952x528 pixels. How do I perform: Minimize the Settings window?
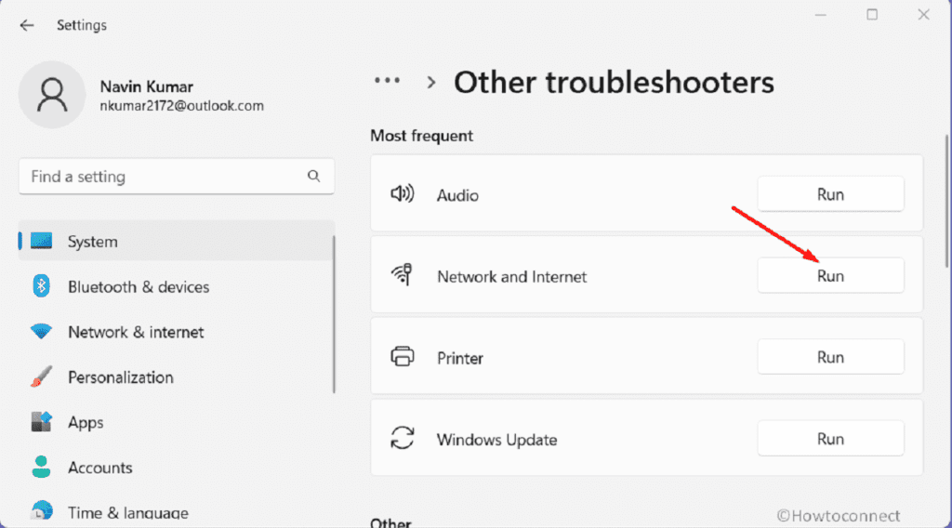click(821, 15)
